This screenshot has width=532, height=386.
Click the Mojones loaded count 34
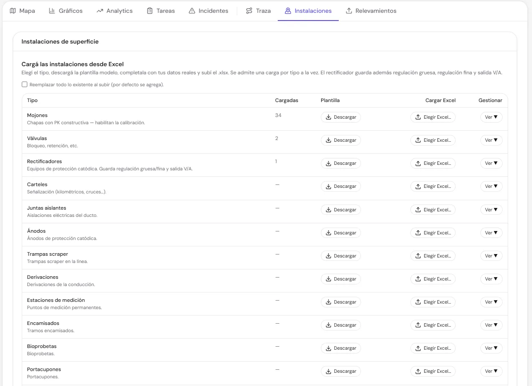pyautogui.click(x=278, y=115)
